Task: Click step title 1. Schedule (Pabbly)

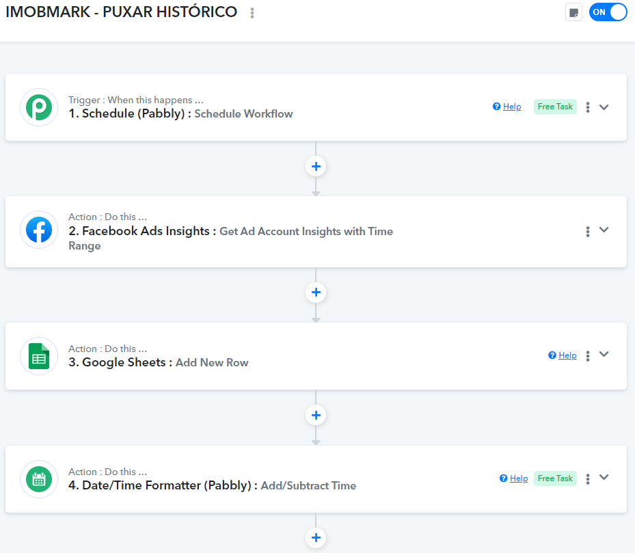Action: tap(130, 113)
